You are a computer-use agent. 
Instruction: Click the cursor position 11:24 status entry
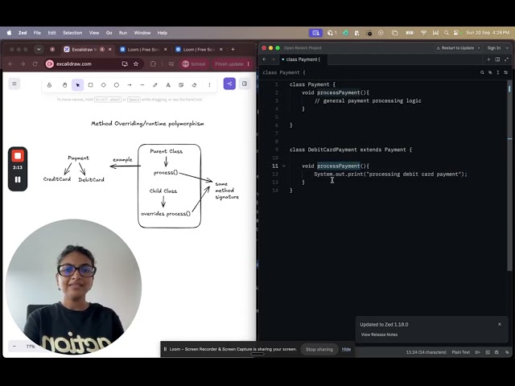coord(426,352)
